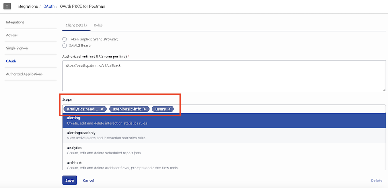The height and width of the screenshot is (188, 388).
Task: Select SAML2 Bearer grant type
Action: pos(65,46)
